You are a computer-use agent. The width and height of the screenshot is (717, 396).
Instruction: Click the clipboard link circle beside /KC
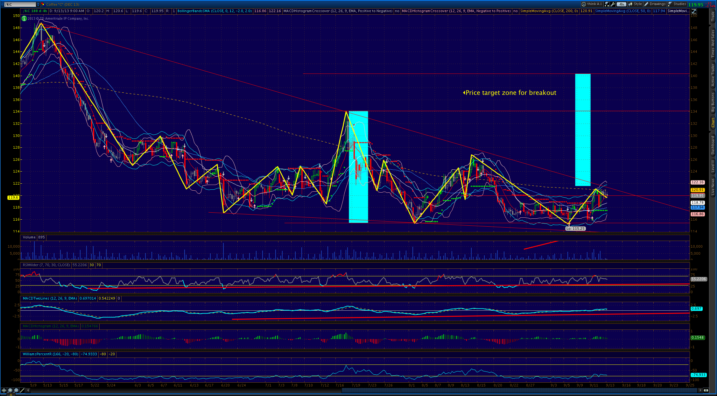(2, 4)
